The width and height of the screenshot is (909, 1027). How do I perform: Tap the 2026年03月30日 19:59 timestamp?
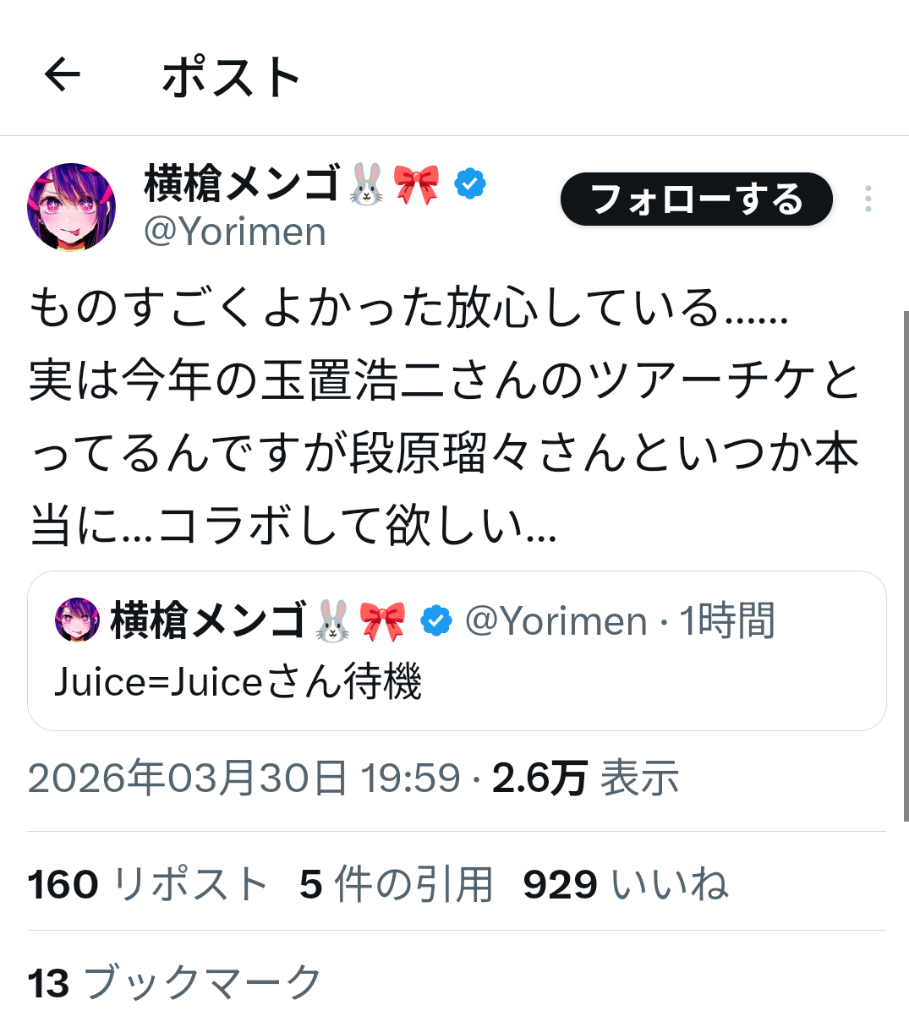pyautogui.click(x=244, y=778)
